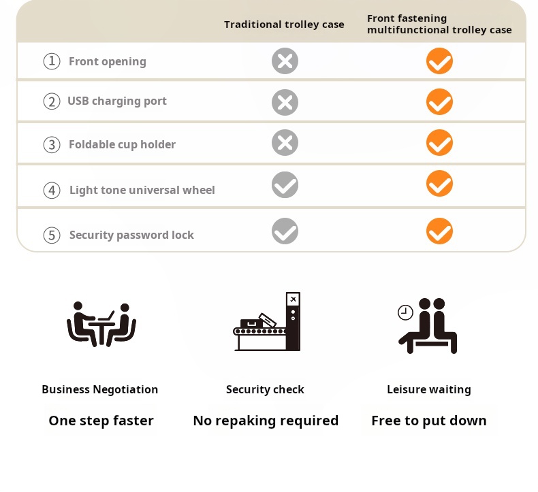Click the Free to put down label

428,421
